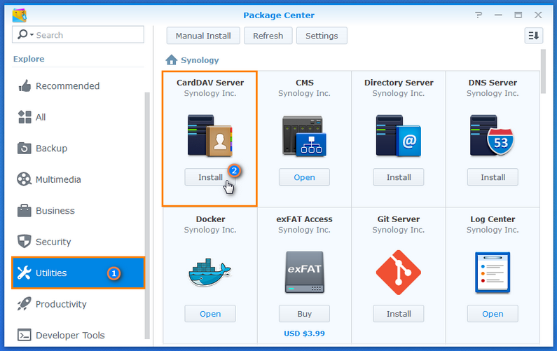The width and height of the screenshot is (557, 351).
Task: Click the CardDAV Server title text
Action: pyautogui.click(x=210, y=83)
